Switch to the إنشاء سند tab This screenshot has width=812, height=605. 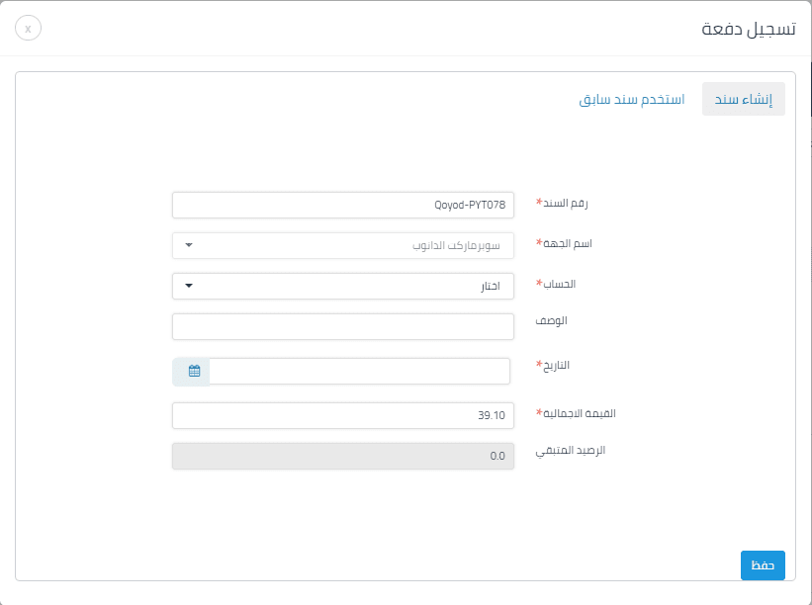pyautogui.click(x=742, y=99)
